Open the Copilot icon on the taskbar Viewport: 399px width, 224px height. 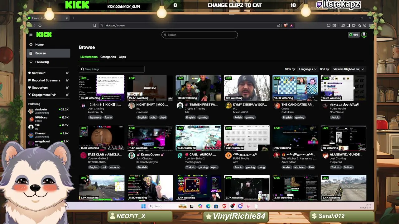click(x=200, y=206)
